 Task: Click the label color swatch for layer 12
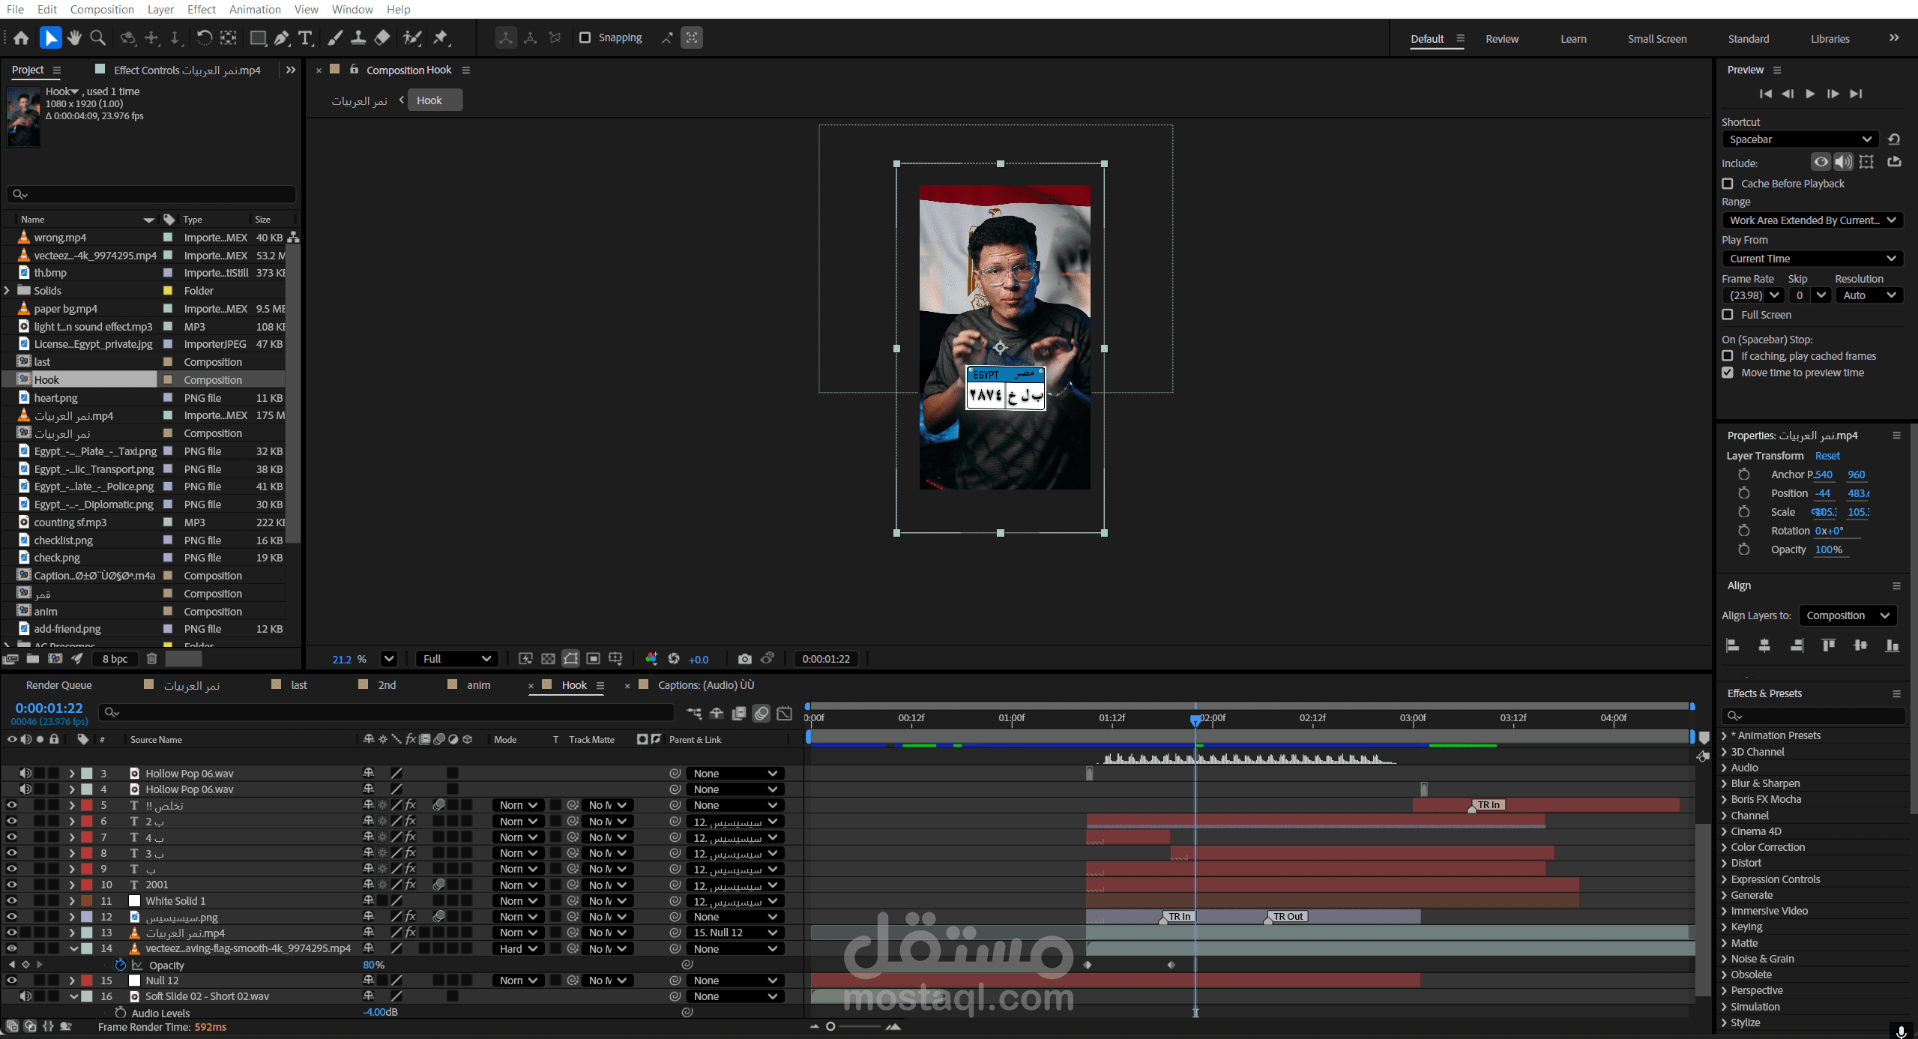click(87, 917)
